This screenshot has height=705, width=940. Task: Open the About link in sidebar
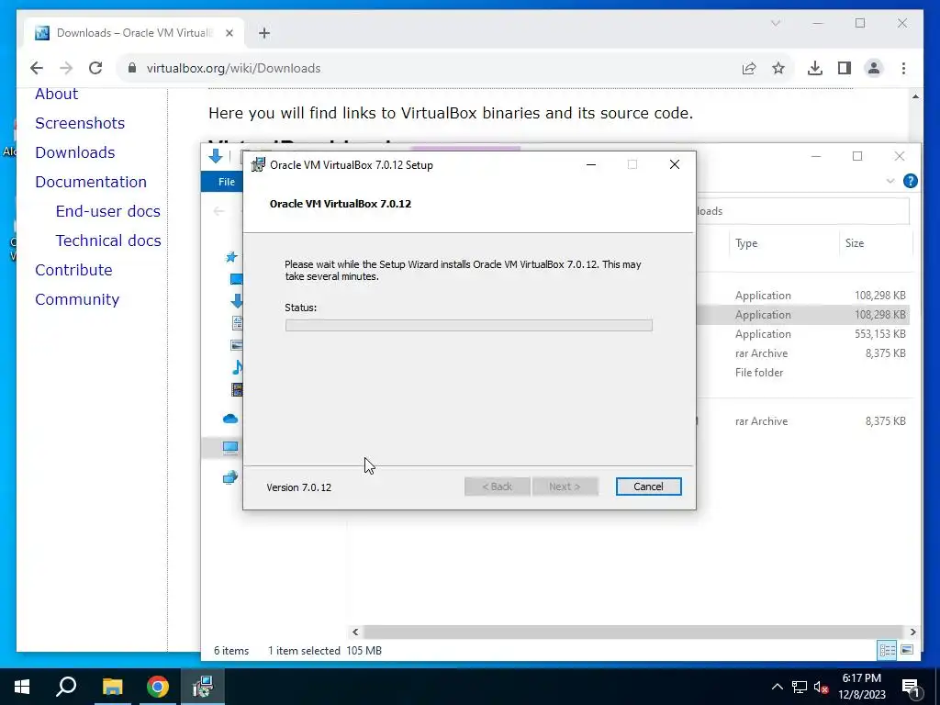click(x=56, y=94)
